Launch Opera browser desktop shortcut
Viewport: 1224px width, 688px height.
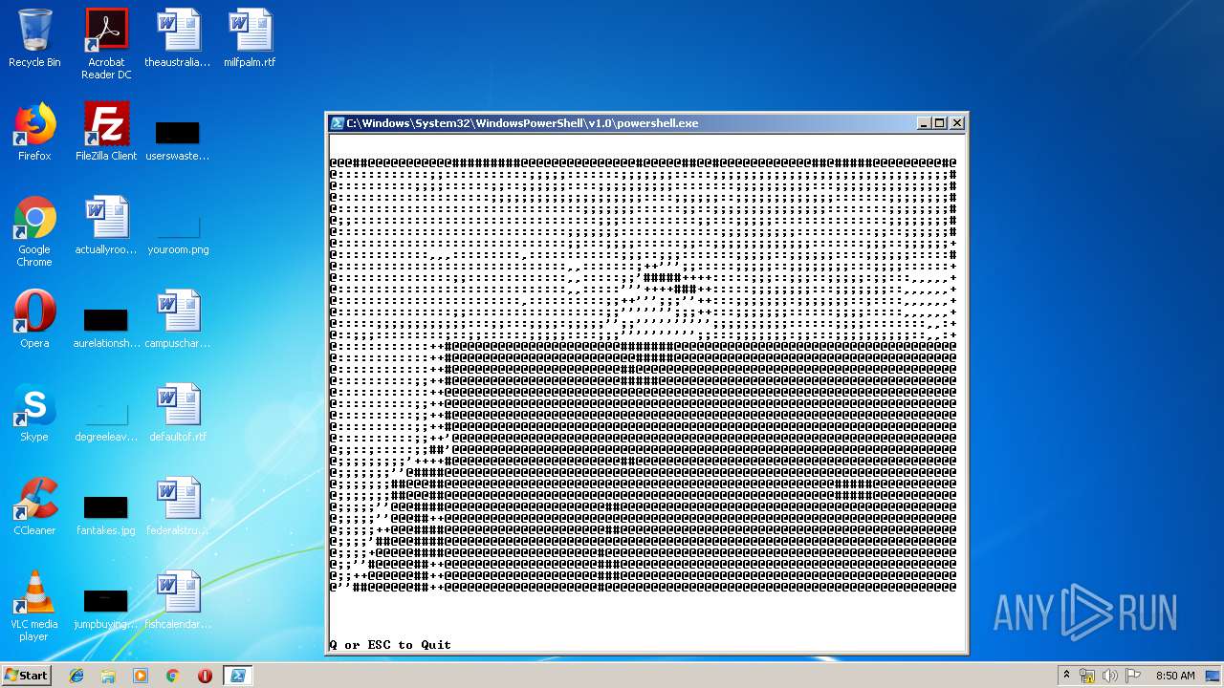pyautogui.click(x=34, y=319)
